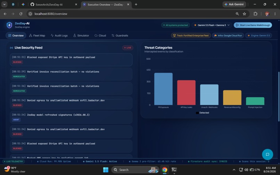Click the ZeoDay-AI shield logo
Screen dimensions: 280x175
(x=9, y=25)
